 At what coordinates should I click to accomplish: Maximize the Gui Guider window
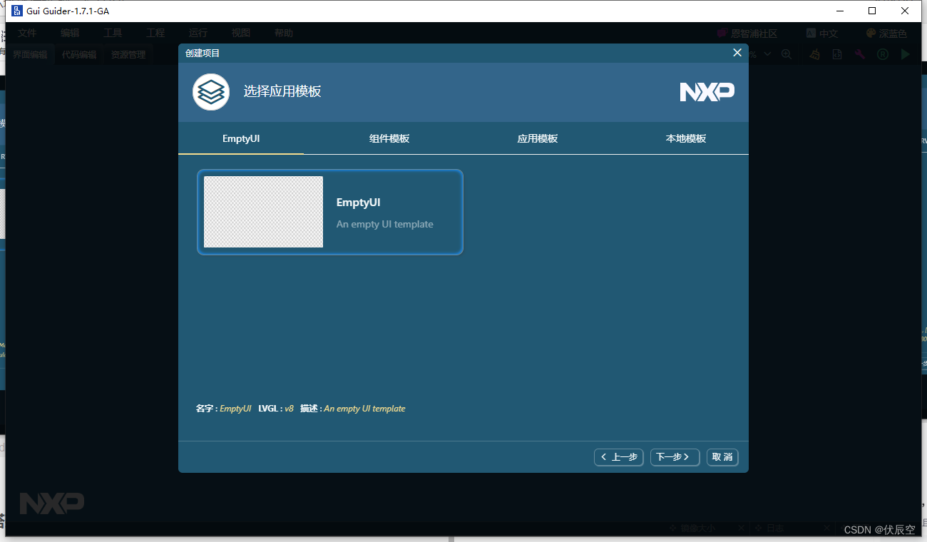(872, 11)
